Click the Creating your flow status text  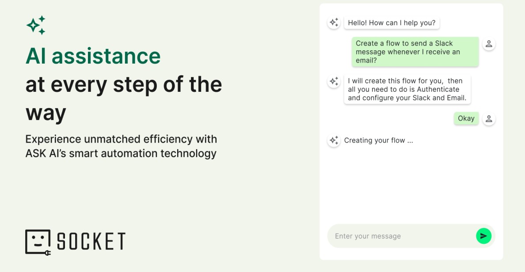click(378, 140)
